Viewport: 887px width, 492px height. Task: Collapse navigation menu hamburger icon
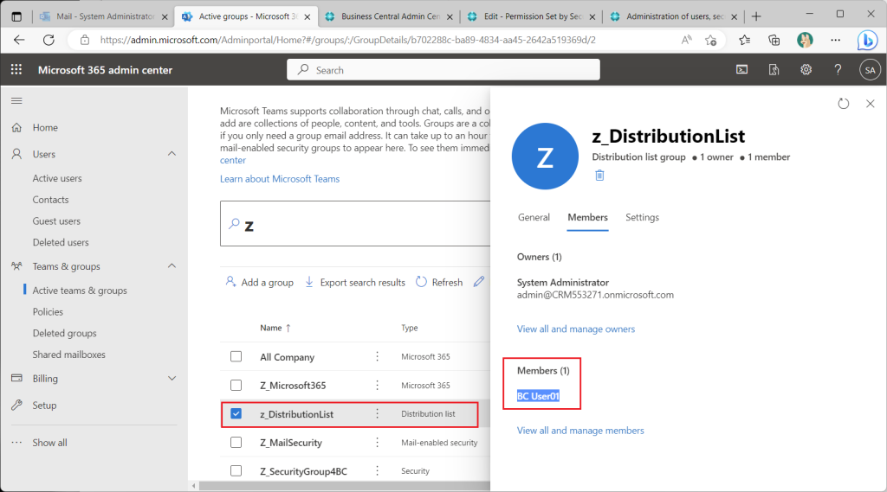17,100
